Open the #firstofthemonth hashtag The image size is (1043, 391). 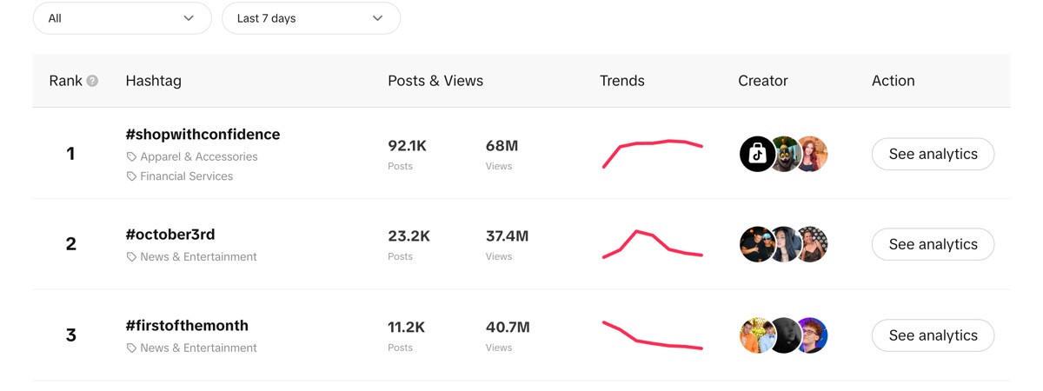(x=187, y=326)
